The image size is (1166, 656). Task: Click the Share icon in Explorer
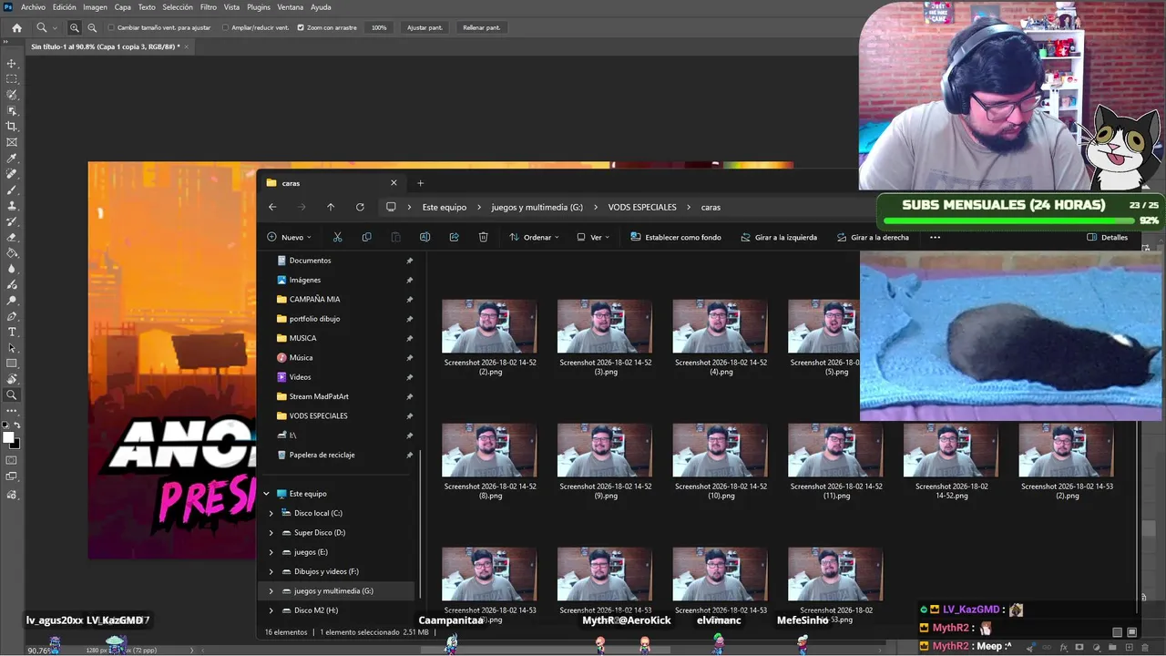454,237
